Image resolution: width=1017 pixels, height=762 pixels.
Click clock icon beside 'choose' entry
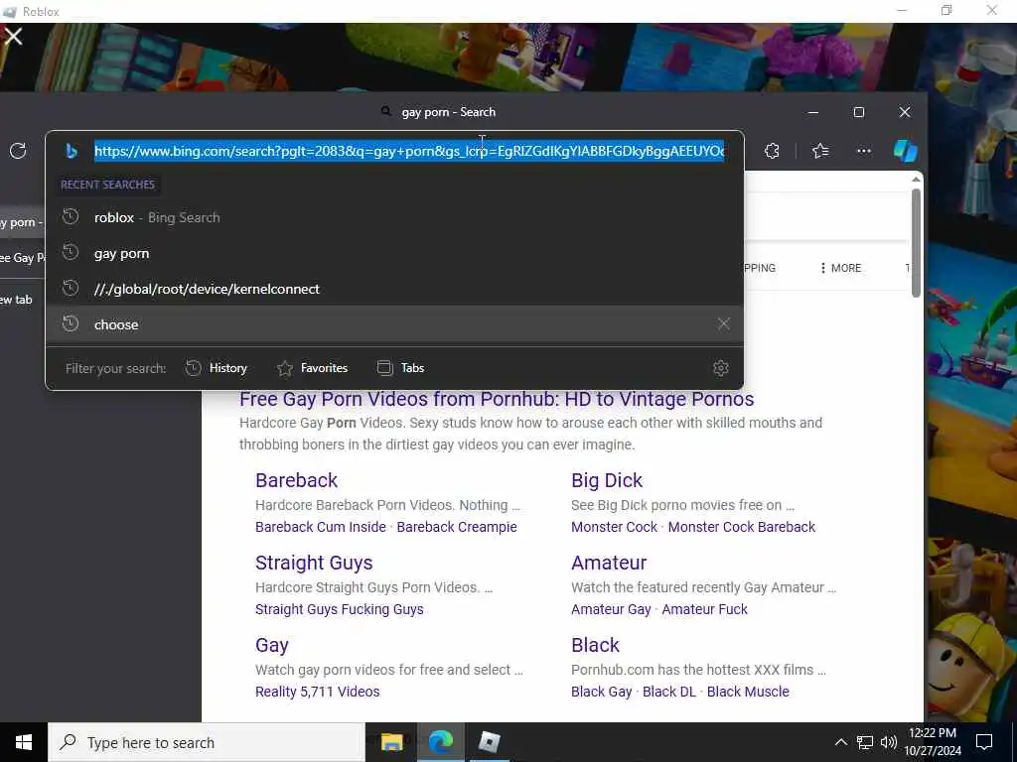pyautogui.click(x=71, y=323)
